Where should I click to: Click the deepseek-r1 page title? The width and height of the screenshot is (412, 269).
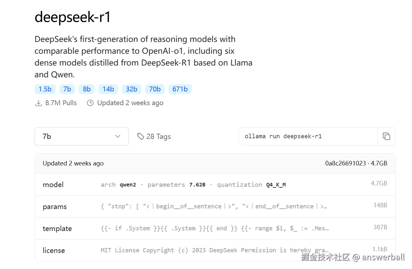click(73, 17)
